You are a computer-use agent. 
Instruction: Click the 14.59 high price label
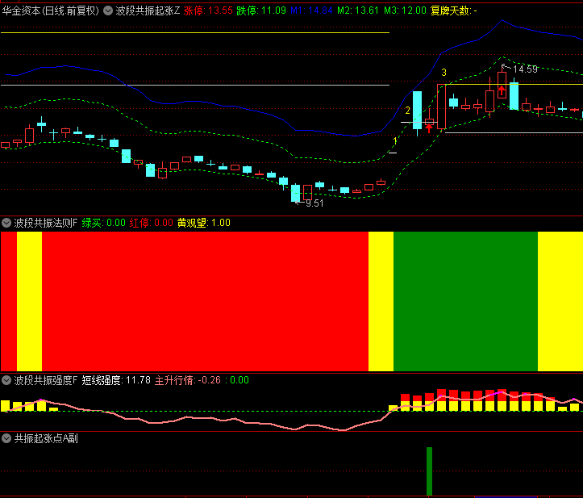525,69
